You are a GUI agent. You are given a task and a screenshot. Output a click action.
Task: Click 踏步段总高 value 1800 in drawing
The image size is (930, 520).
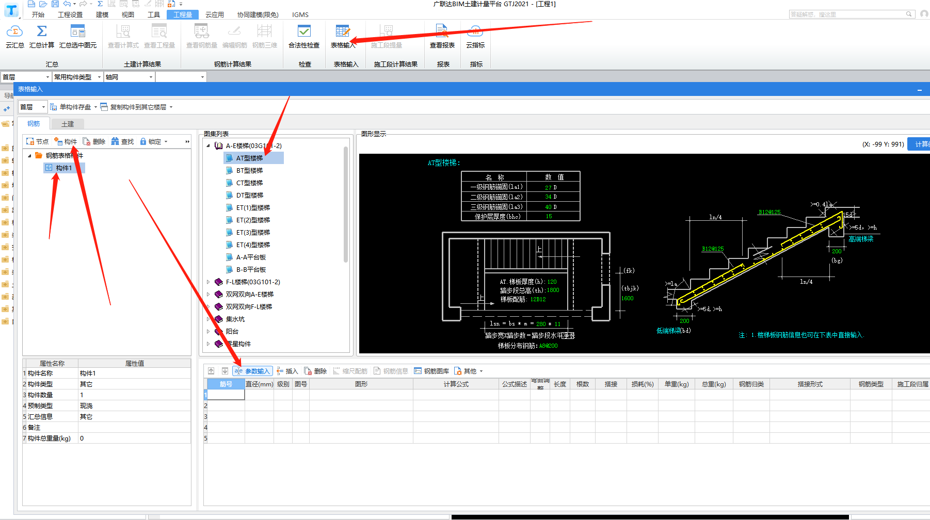[553, 290]
